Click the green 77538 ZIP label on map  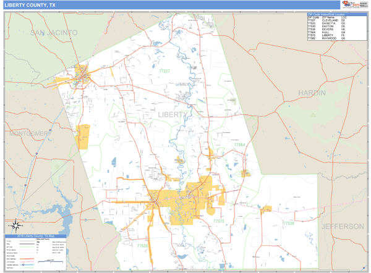[x=289, y=223]
